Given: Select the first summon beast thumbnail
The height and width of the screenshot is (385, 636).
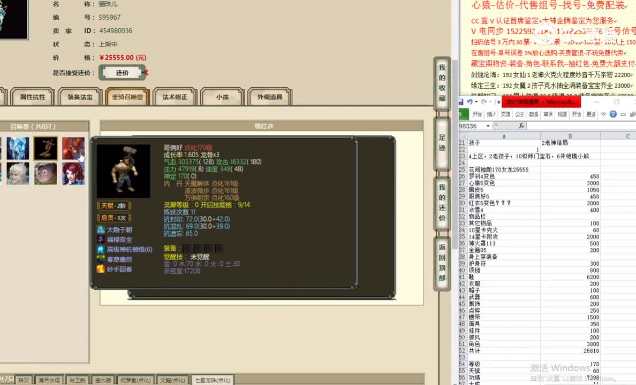Looking at the screenshot, I should point(18,149).
